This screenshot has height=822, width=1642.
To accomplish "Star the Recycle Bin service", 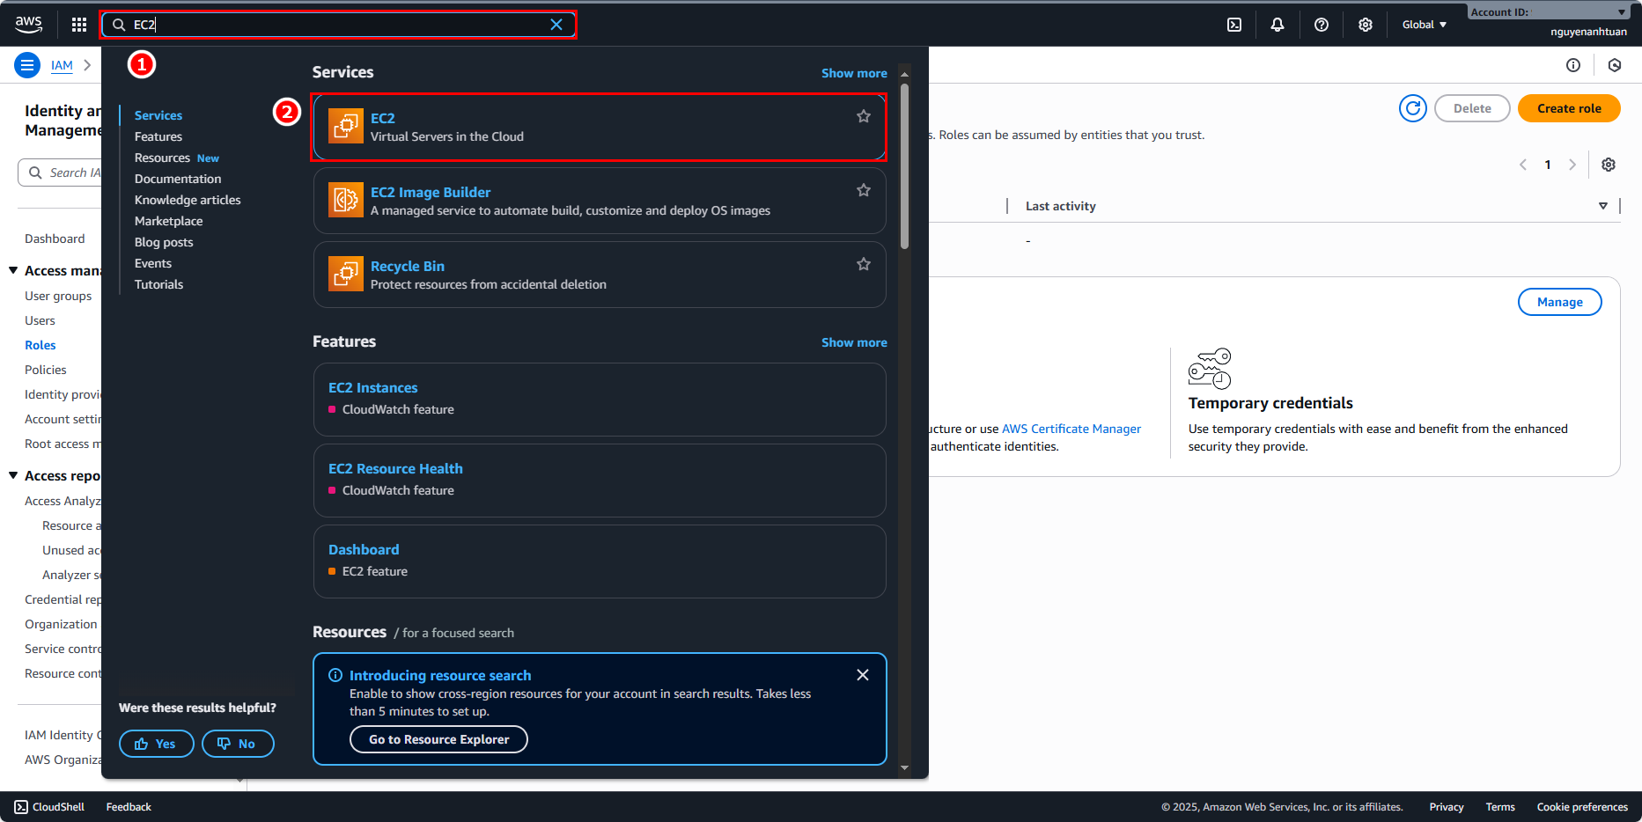I will click(864, 264).
